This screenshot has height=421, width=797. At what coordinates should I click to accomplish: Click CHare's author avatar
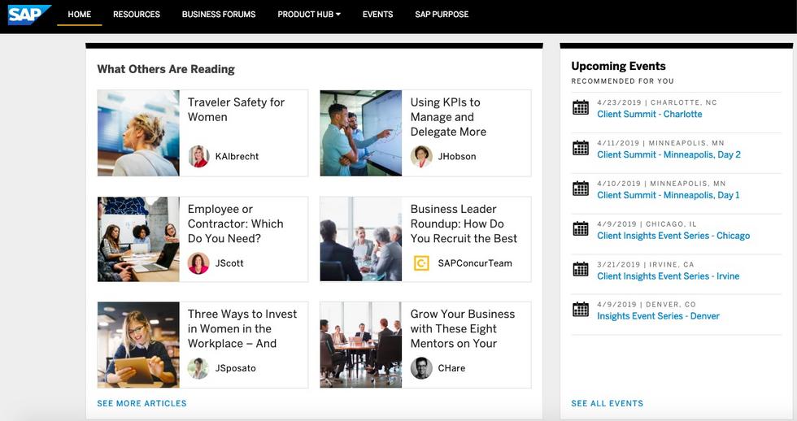coord(421,369)
